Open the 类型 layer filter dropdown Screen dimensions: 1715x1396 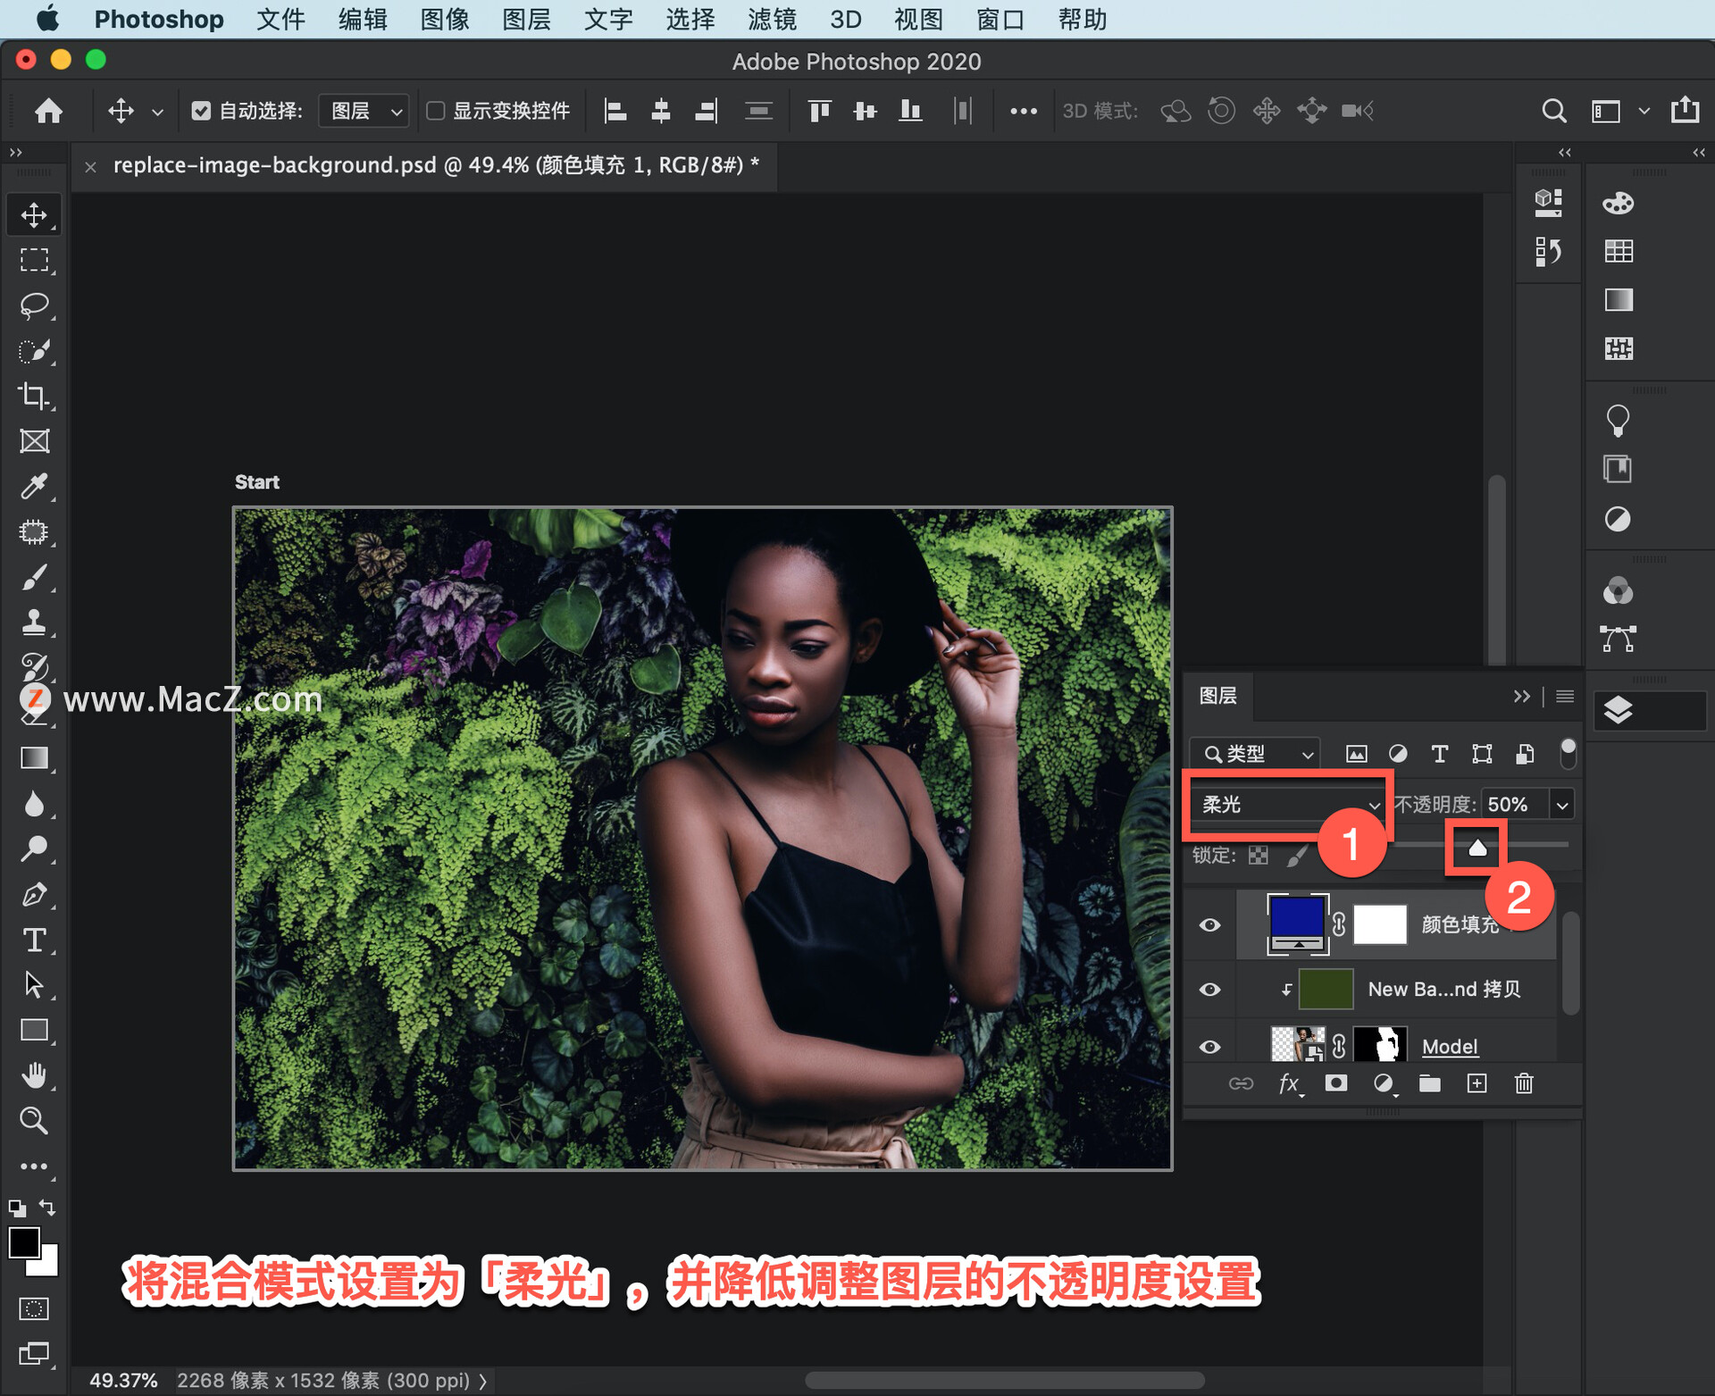tap(1257, 754)
